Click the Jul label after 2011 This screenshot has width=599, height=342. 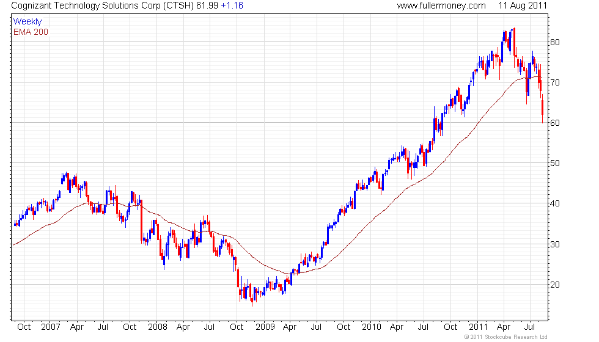(x=529, y=327)
